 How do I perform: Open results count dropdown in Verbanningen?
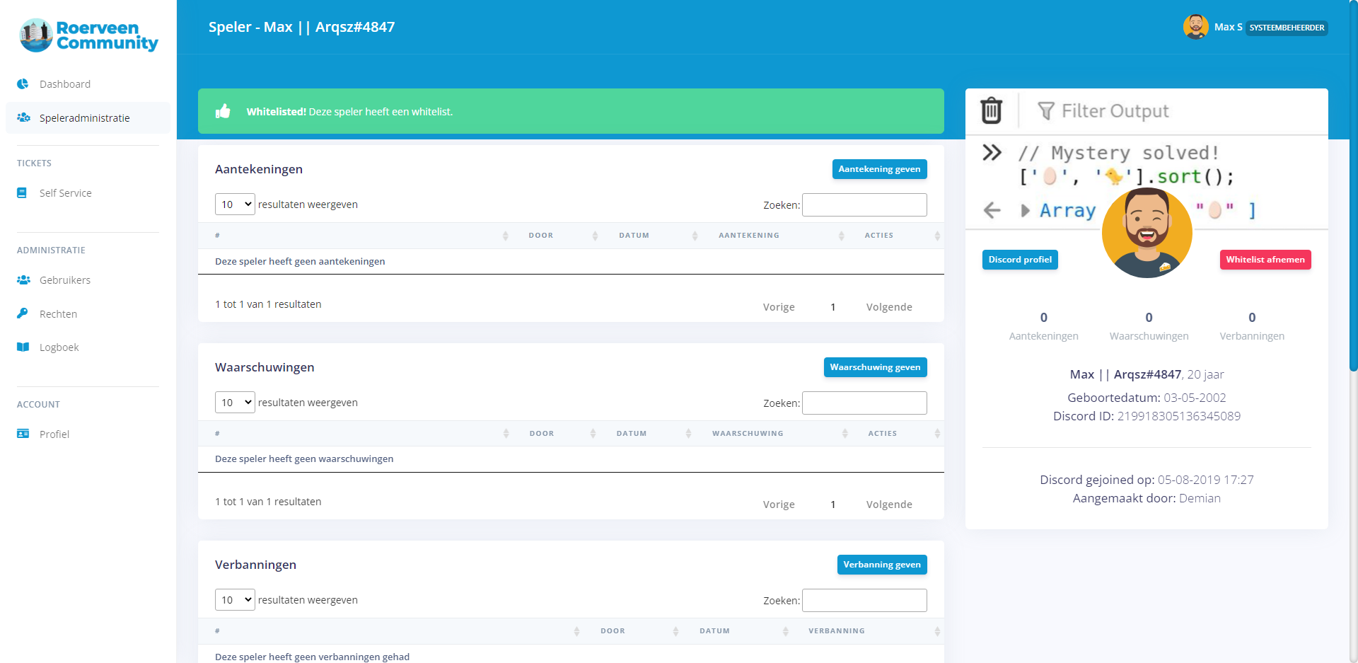(234, 600)
